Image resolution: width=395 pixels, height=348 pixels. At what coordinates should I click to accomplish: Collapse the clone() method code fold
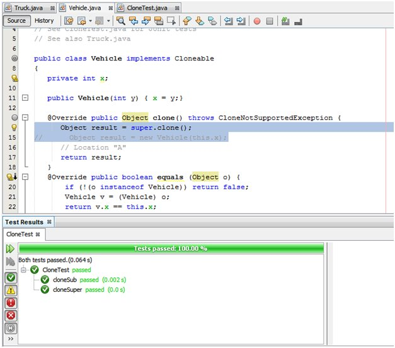click(25, 118)
